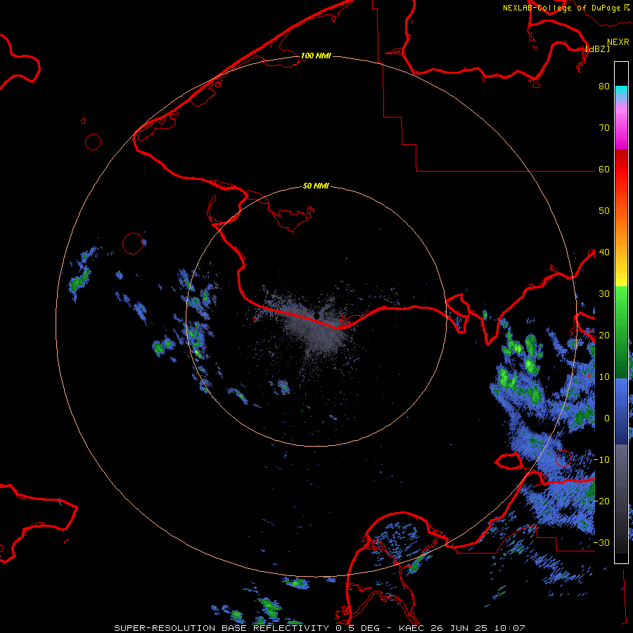Click the -20 value on the dBZ scale
The width and height of the screenshot is (633, 633).
click(x=601, y=501)
